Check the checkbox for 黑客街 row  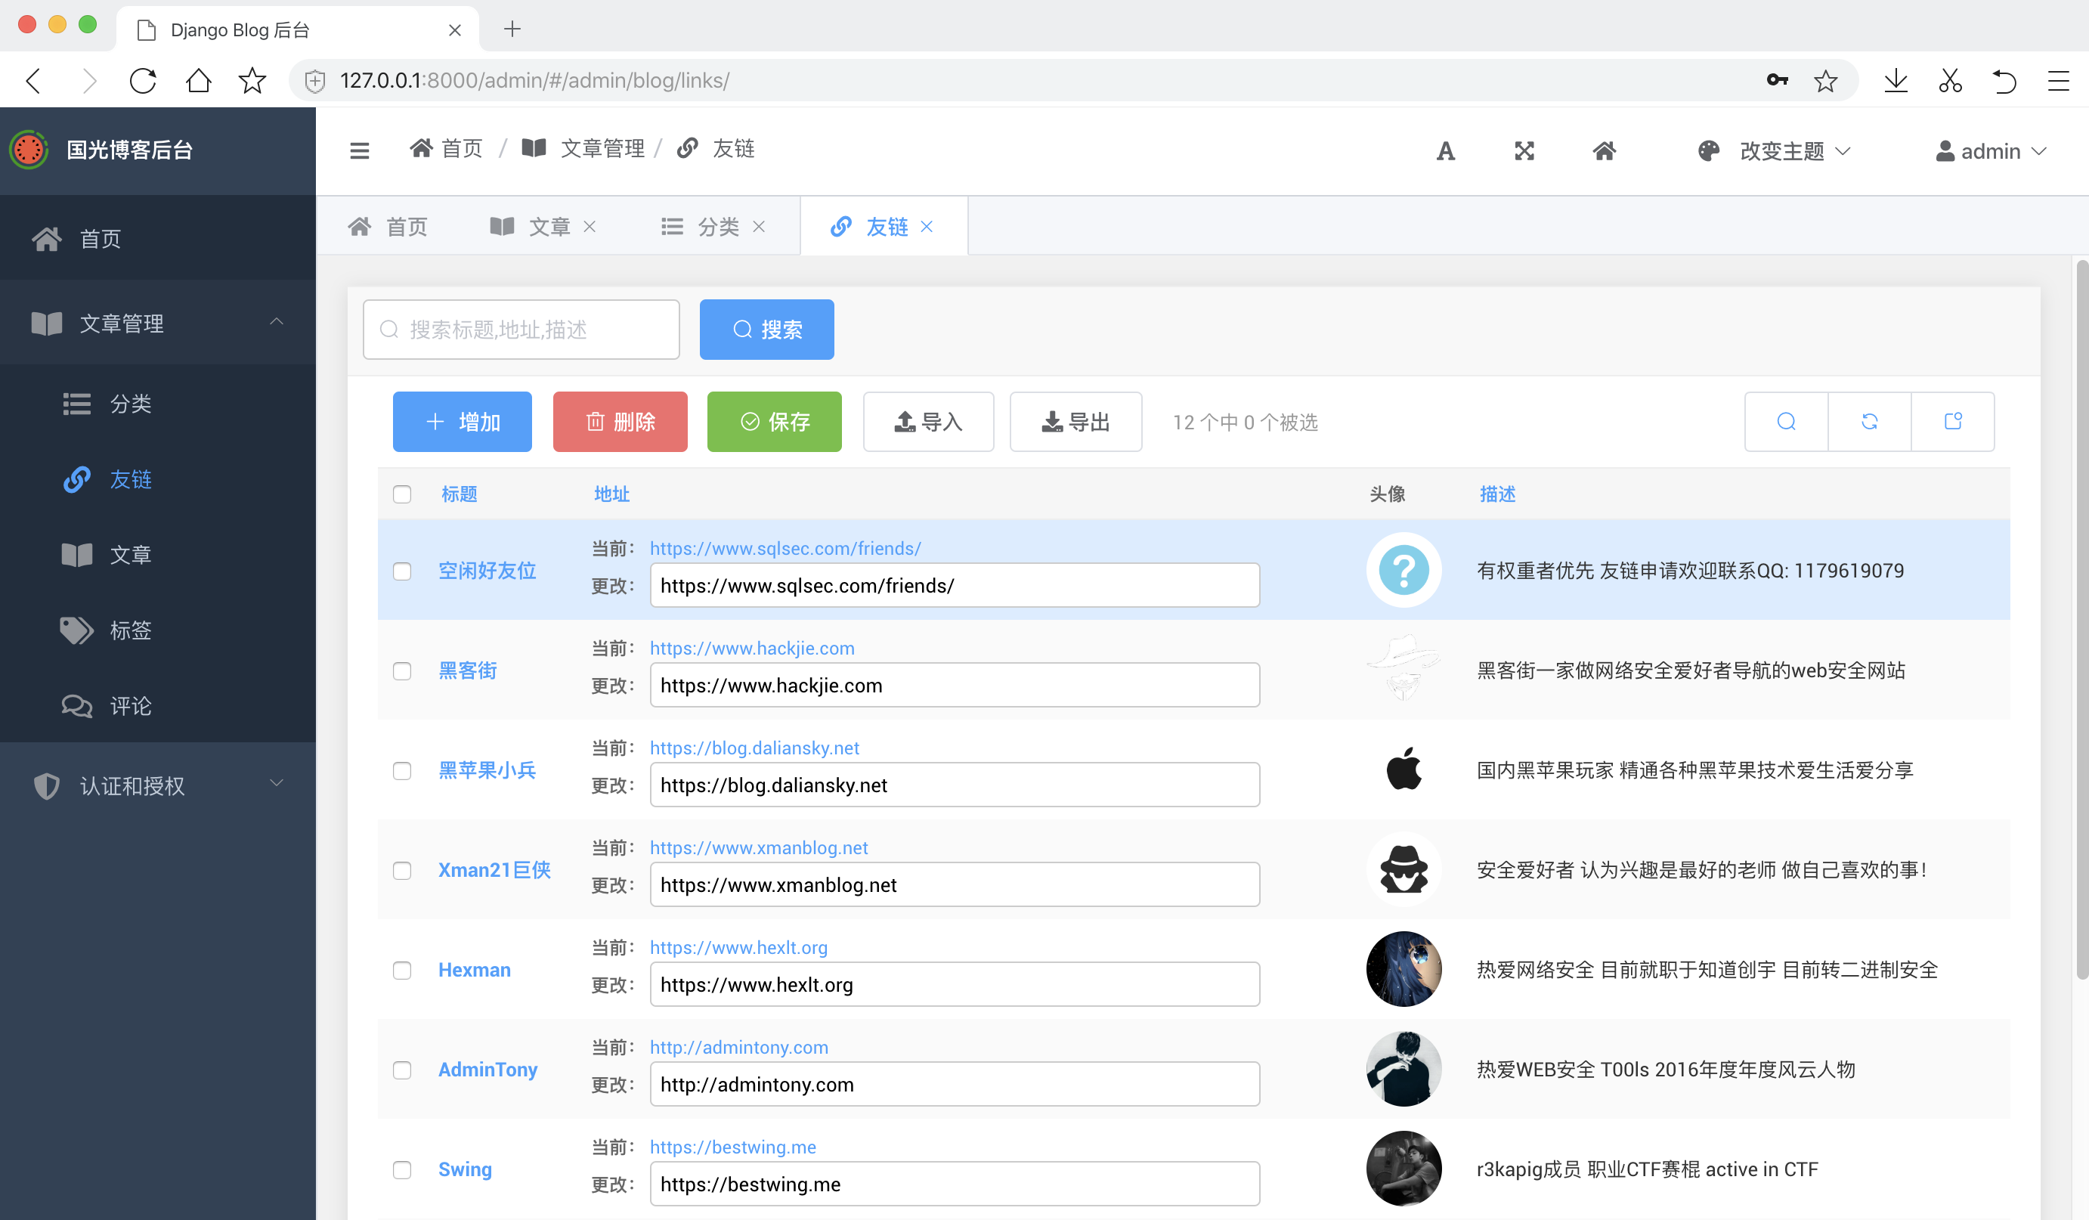[402, 671]
